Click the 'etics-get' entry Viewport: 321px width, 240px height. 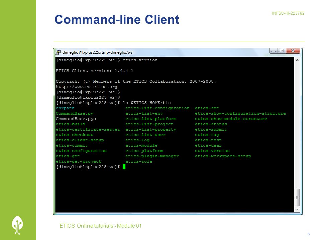tap(68, 156)
